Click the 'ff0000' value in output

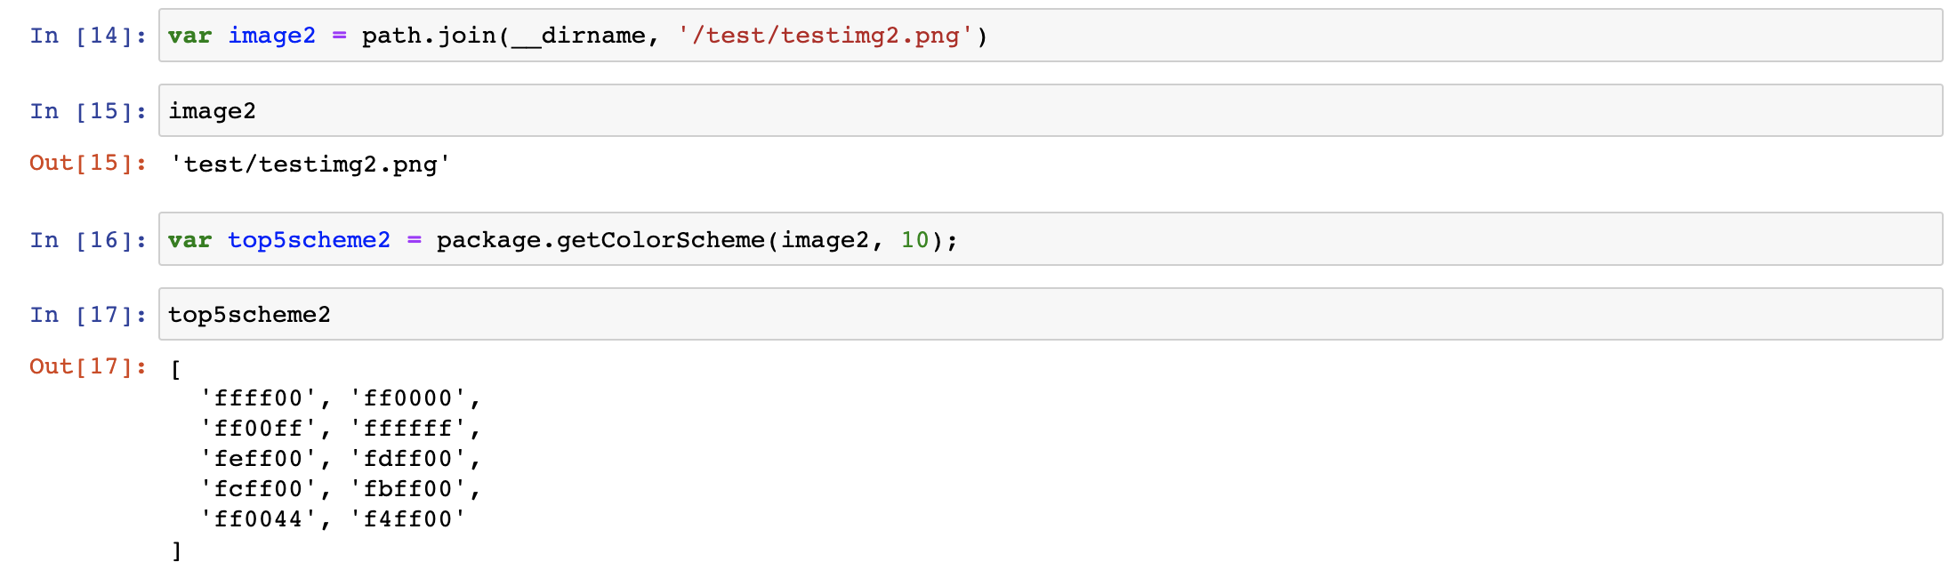point(407,398)
